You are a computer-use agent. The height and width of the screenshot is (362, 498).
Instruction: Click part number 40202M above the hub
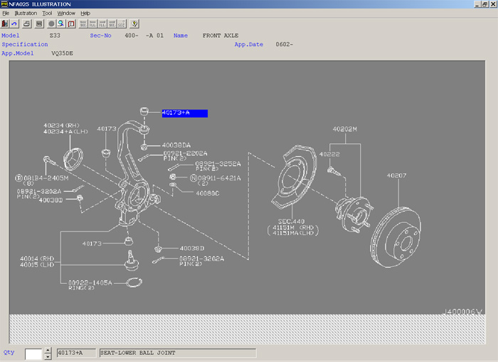pyautogui.click(x=344, y=129)
